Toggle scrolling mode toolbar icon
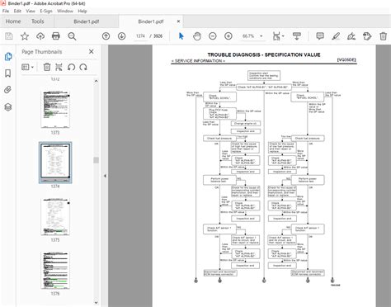Screen dimensions: 391x307 pyautogui.click(x=296, y=36)
